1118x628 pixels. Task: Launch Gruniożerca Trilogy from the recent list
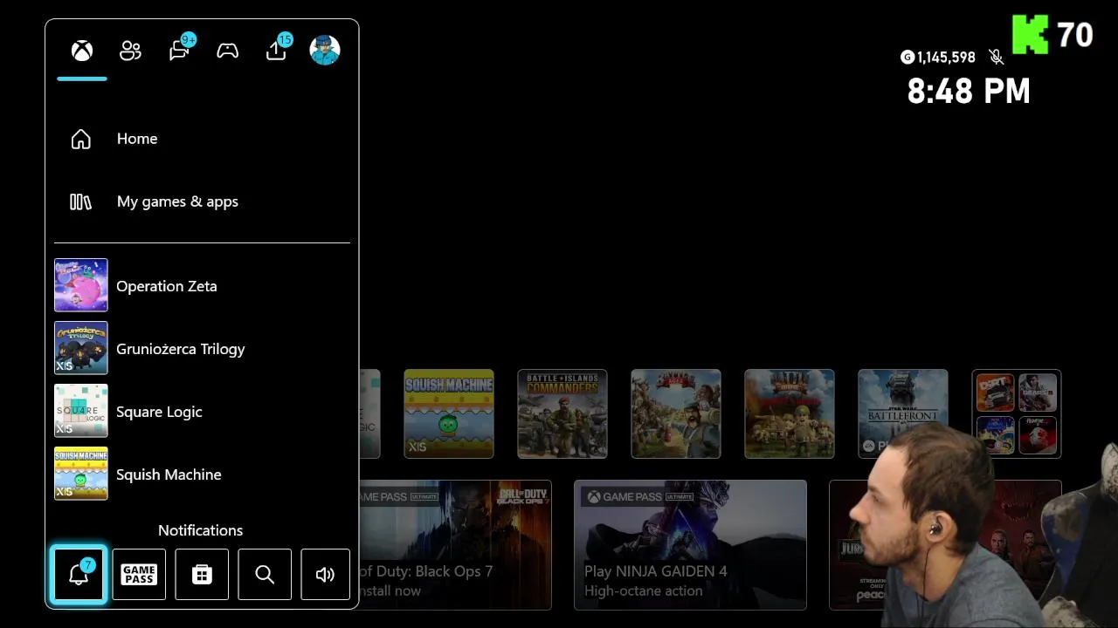click(x=202, y=349)
